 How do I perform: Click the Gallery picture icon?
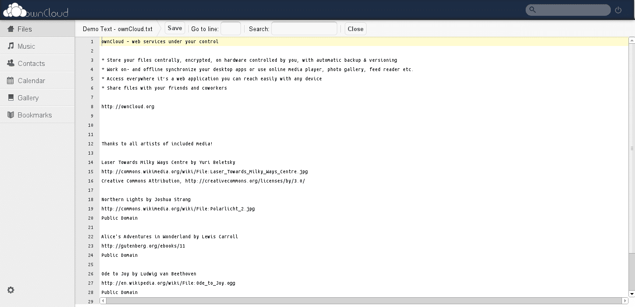click(x=11, y=98)
